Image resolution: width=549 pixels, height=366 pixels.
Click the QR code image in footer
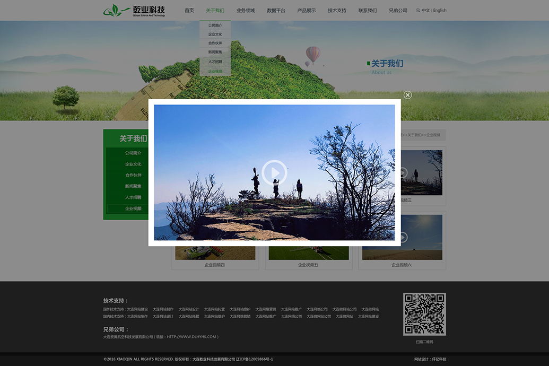coord(424,314)
